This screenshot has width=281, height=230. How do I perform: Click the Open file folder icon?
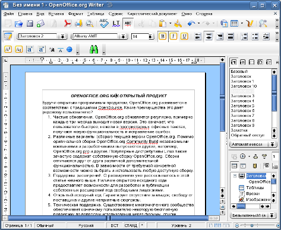coord(19,24)
